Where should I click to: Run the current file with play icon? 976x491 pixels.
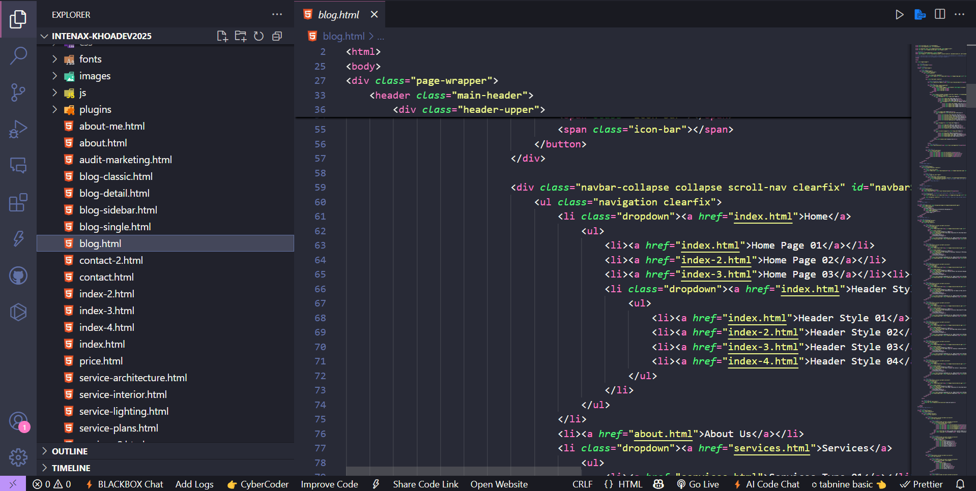click(x=900, y=14)
